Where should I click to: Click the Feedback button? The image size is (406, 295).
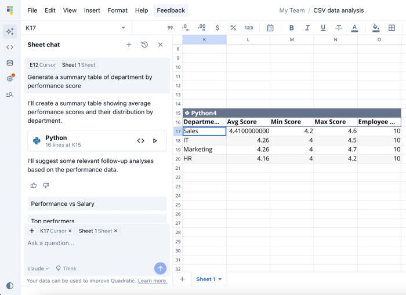[171, 10]
